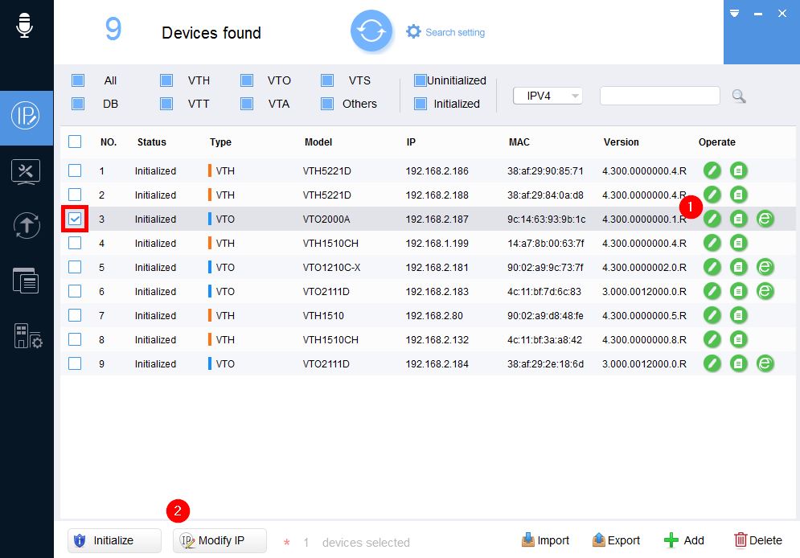Viewport: 800px width, 558px height.
Task: Open web browser icon for 192.168.2.183
Action: (765, 291)
